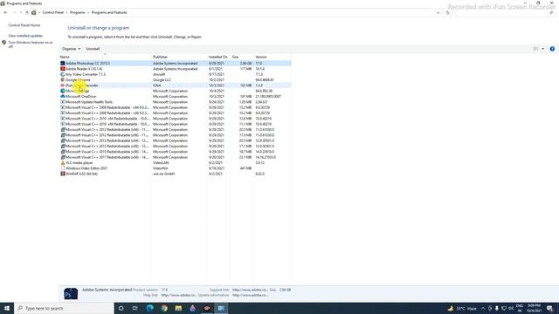The height and width of the screenshot is (314, 559).
Task: Select the Microsoft Edge icon in program list
Action: (63, 91)
